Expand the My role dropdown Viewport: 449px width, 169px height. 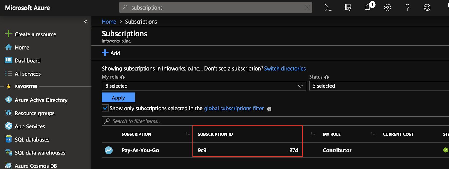pos(204,86)
